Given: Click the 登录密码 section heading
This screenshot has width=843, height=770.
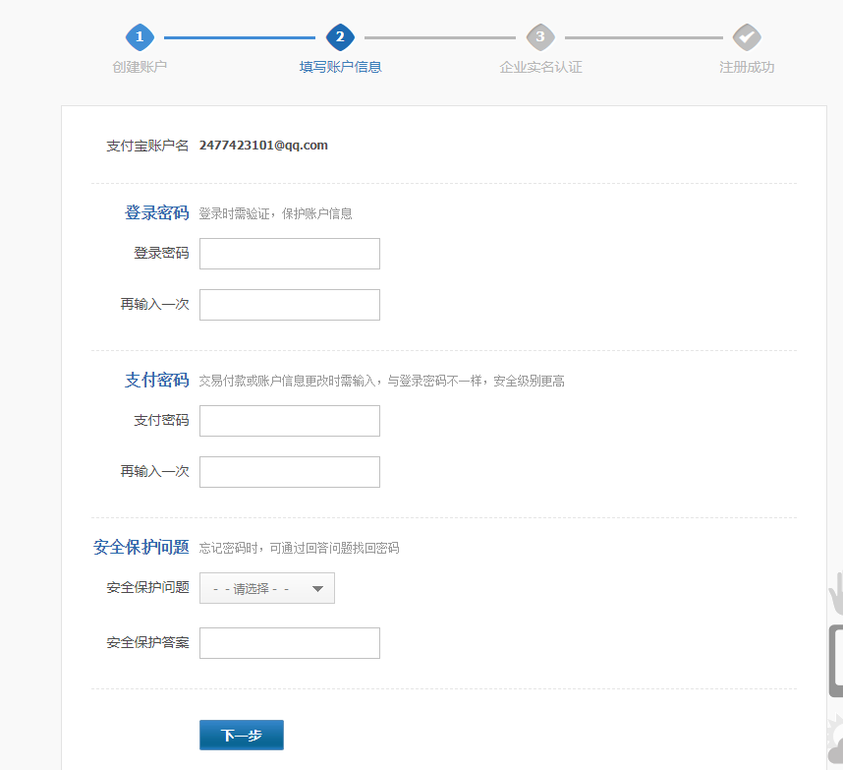Looking at the screenshot, I should tap(155, 211).
